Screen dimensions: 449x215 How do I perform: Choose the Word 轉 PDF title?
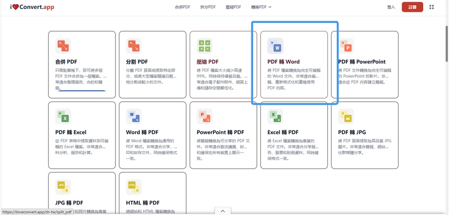click(142, 132)
